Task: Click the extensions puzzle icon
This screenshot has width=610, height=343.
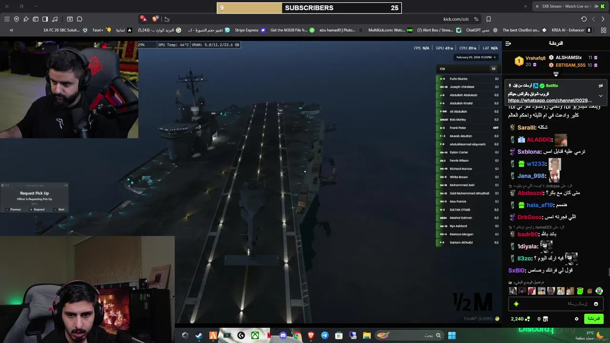Action: (x=80, y=19)
